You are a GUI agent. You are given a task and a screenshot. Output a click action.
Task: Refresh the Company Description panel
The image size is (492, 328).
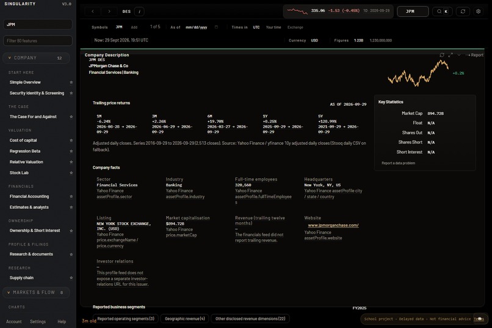[x=442, y=55]
